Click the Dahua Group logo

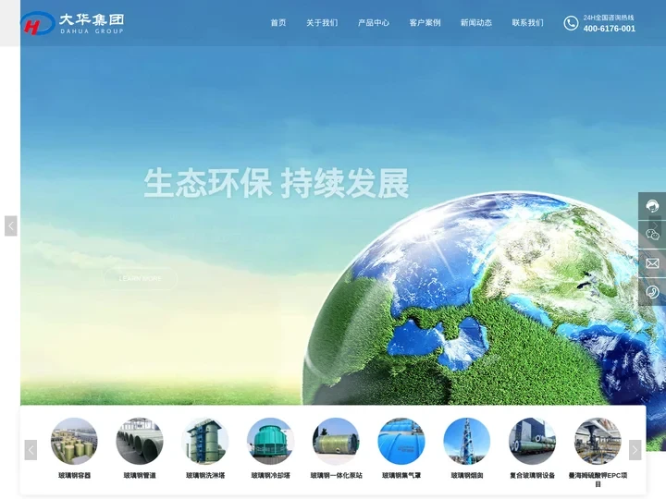73,23
